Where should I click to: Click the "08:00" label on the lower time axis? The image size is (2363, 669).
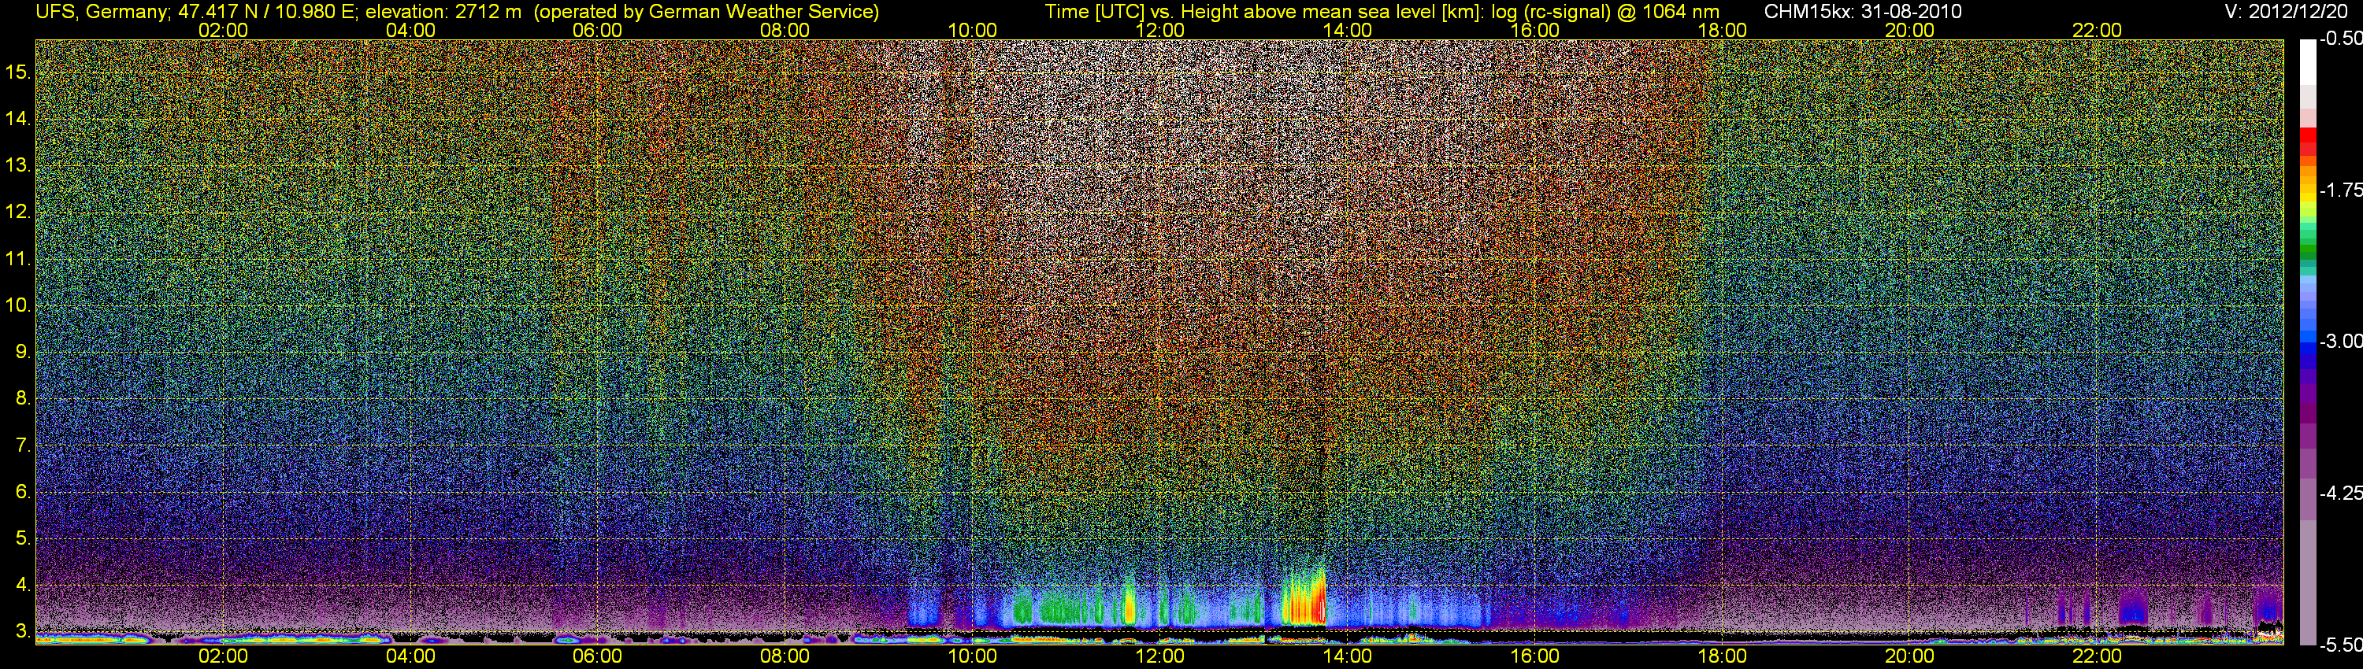pyautogui.click(x=785, y=656)
